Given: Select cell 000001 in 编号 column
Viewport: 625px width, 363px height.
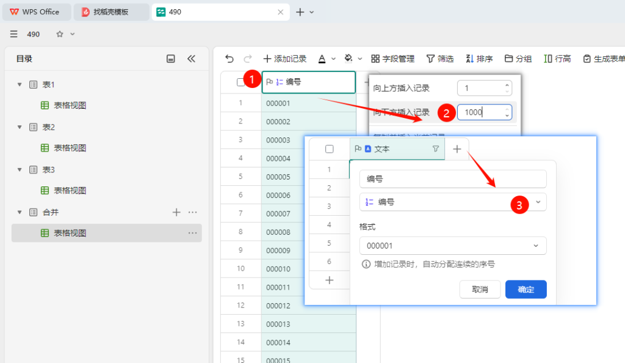Looking at the screenshot, I should [308, 103].
